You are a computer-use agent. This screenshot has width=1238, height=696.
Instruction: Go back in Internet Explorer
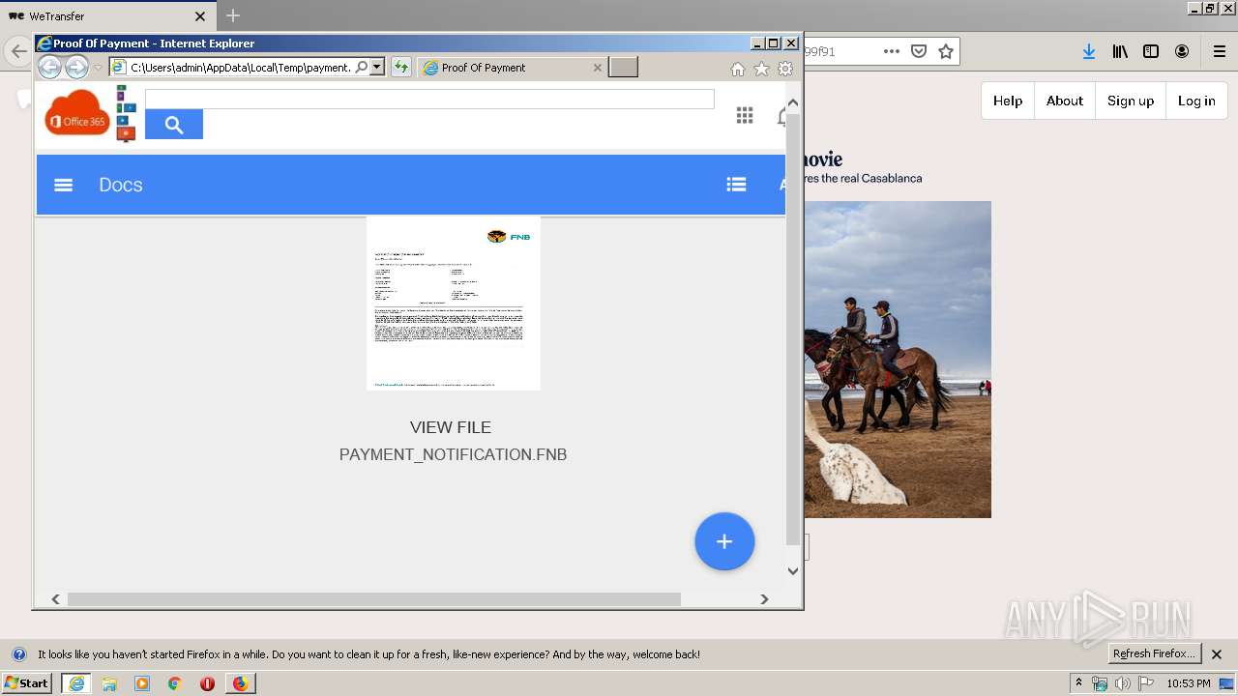[x=49, y=67]
